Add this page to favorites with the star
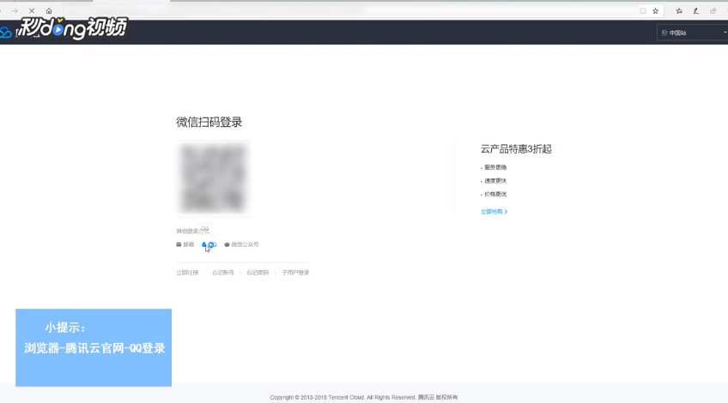This screenshot has width=728, height=403. (x=656, y=10)
